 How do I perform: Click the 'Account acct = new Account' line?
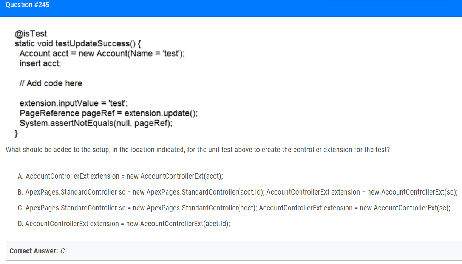click(x=102, y=53)
